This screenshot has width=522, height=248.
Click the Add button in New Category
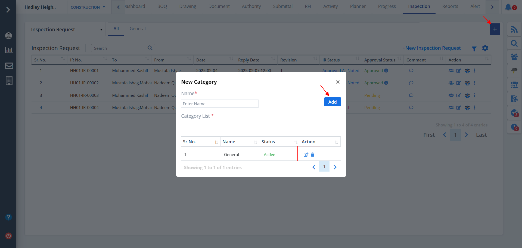coord(332,102)
